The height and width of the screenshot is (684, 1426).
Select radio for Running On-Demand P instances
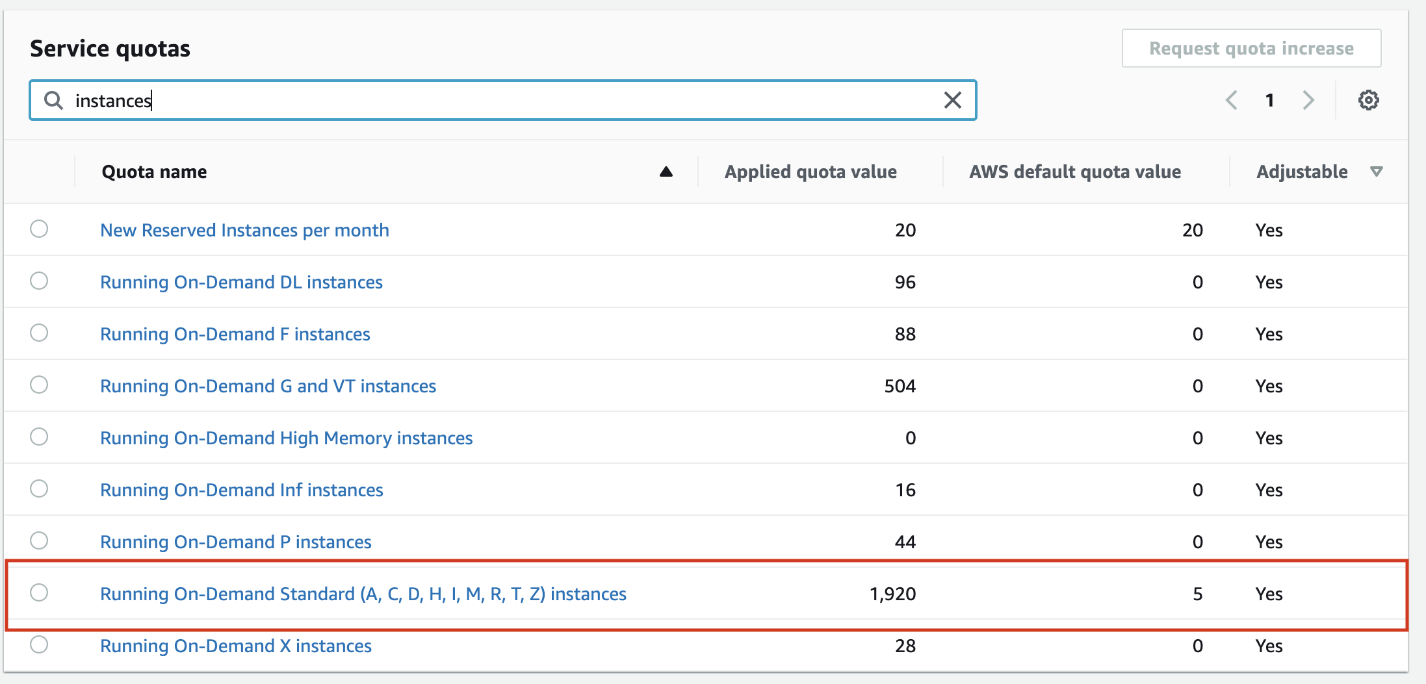39,540
